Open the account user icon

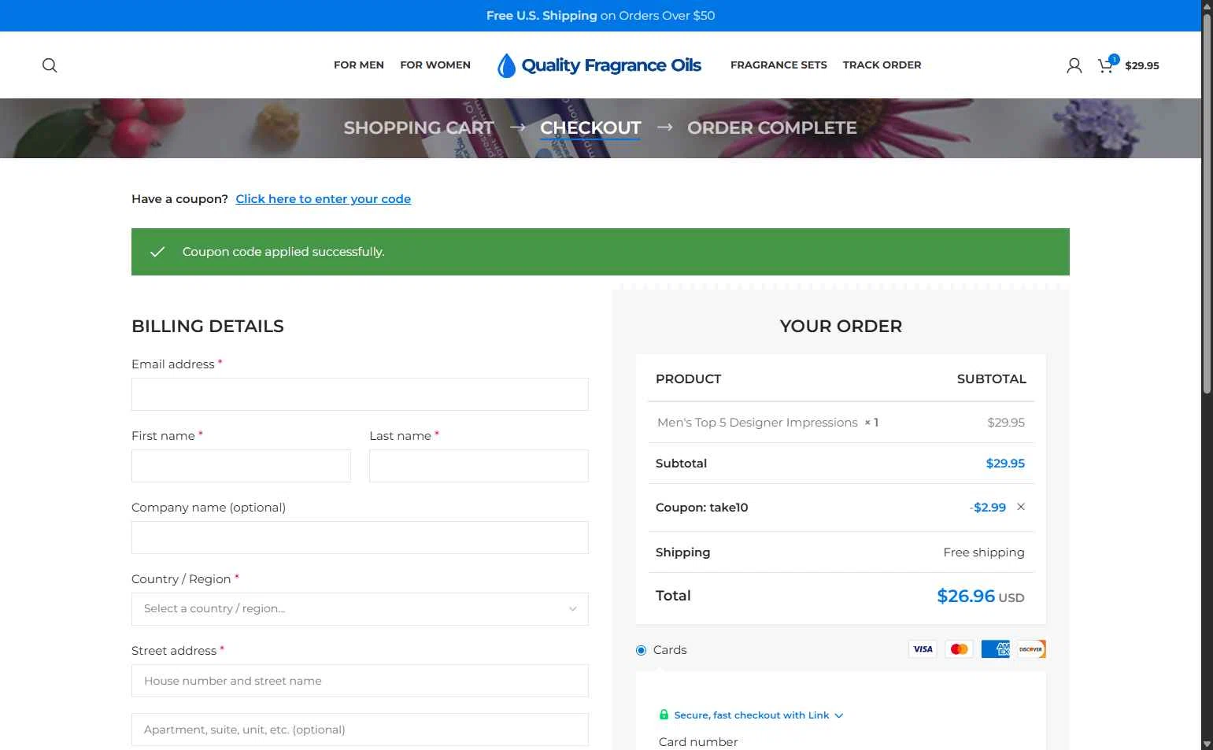click(1074, 65)
